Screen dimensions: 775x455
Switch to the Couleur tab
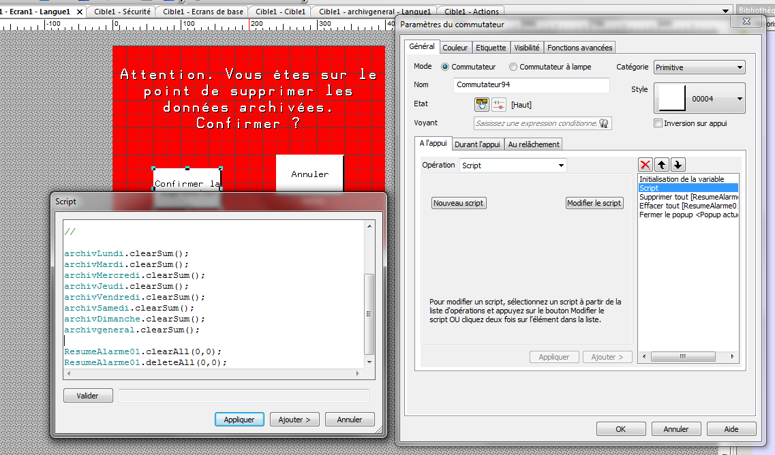pyautogui.click(x=455, y=48)
